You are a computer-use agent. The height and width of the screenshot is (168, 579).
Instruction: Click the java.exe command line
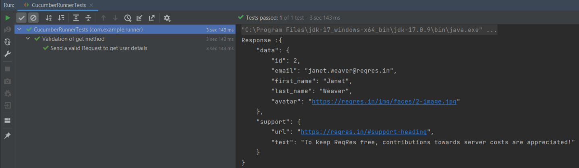pos(369,30)
